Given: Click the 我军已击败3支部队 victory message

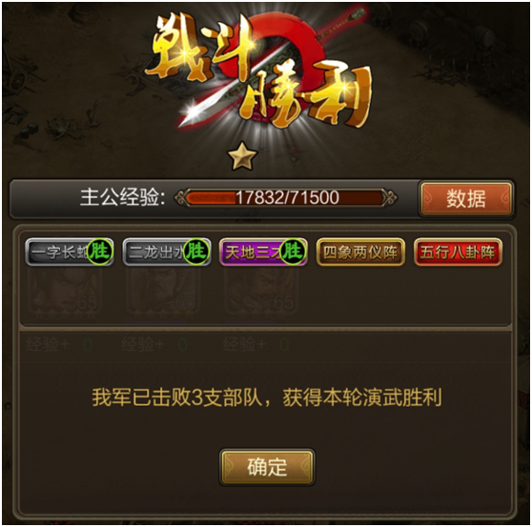Looking at the screenshot, I should pos(267,397).
